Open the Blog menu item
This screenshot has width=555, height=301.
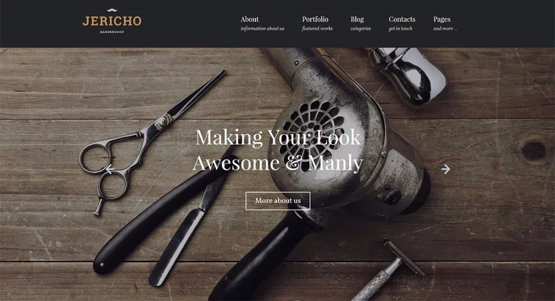357,19
